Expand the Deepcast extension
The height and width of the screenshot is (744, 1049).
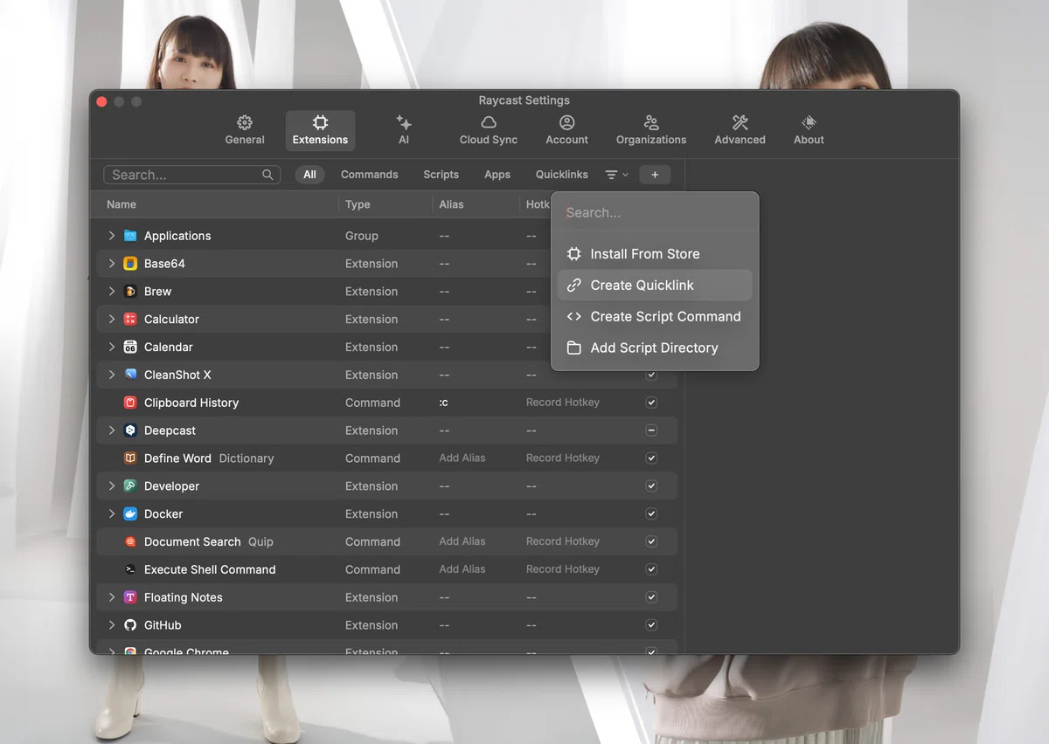pyautogui.click(x=112, y=431)
